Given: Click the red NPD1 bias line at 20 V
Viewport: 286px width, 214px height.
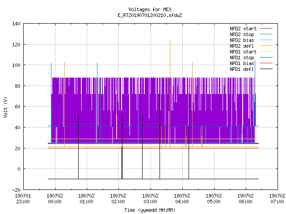Looking at the screenshot, I should coord(153,148).
